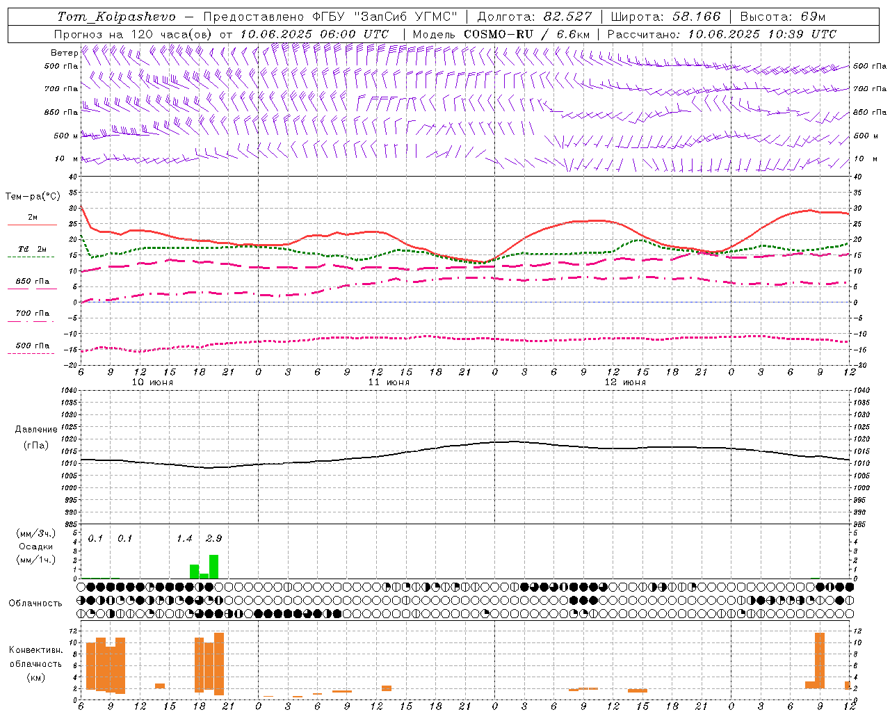
Task: Click the (мм/3ч.) unit label
Action: point(35,533)
